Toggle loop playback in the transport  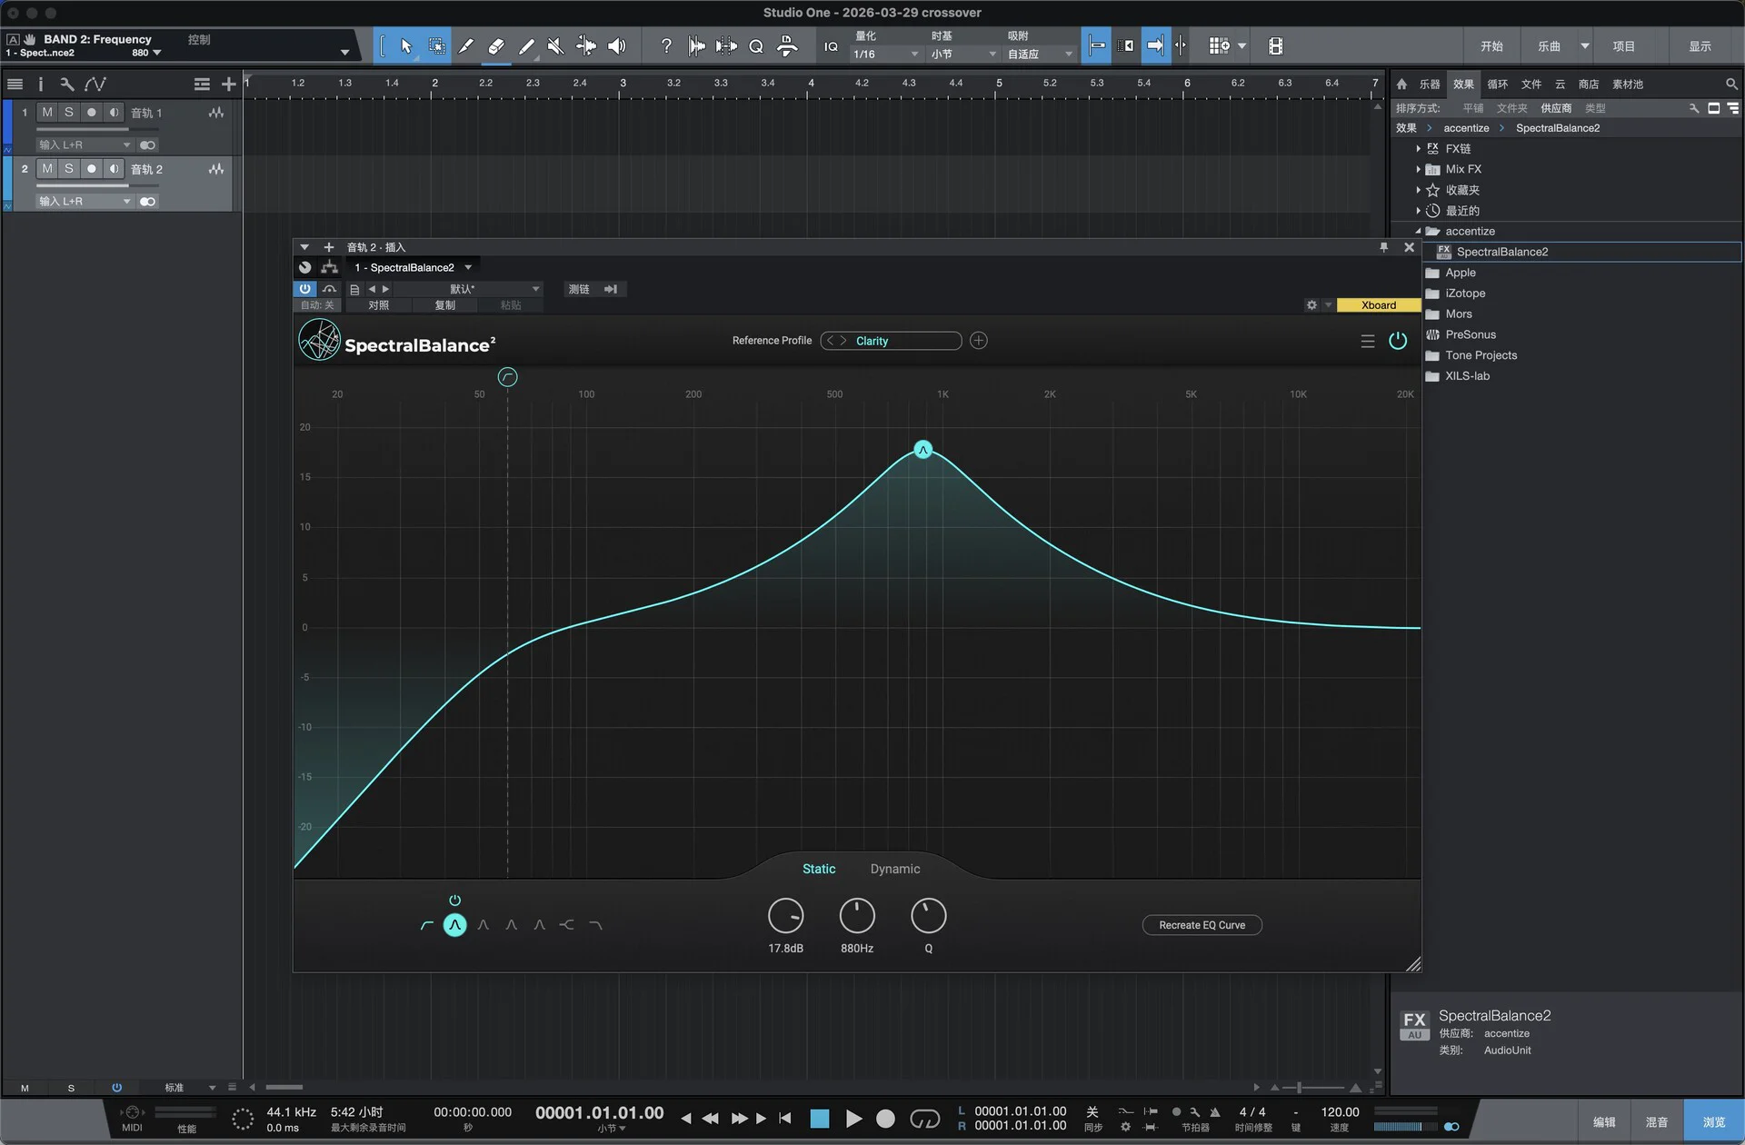(x=924, y=1119)
